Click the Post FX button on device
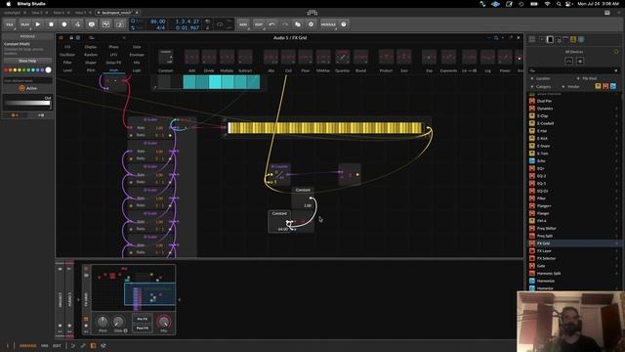This screenshot has width=625, height=352. pos(143,328)
